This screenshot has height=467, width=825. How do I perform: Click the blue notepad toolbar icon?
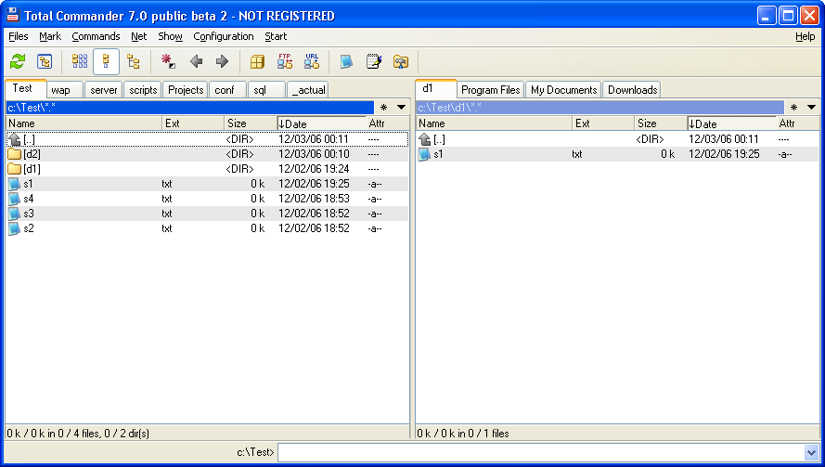coord(346,61)
